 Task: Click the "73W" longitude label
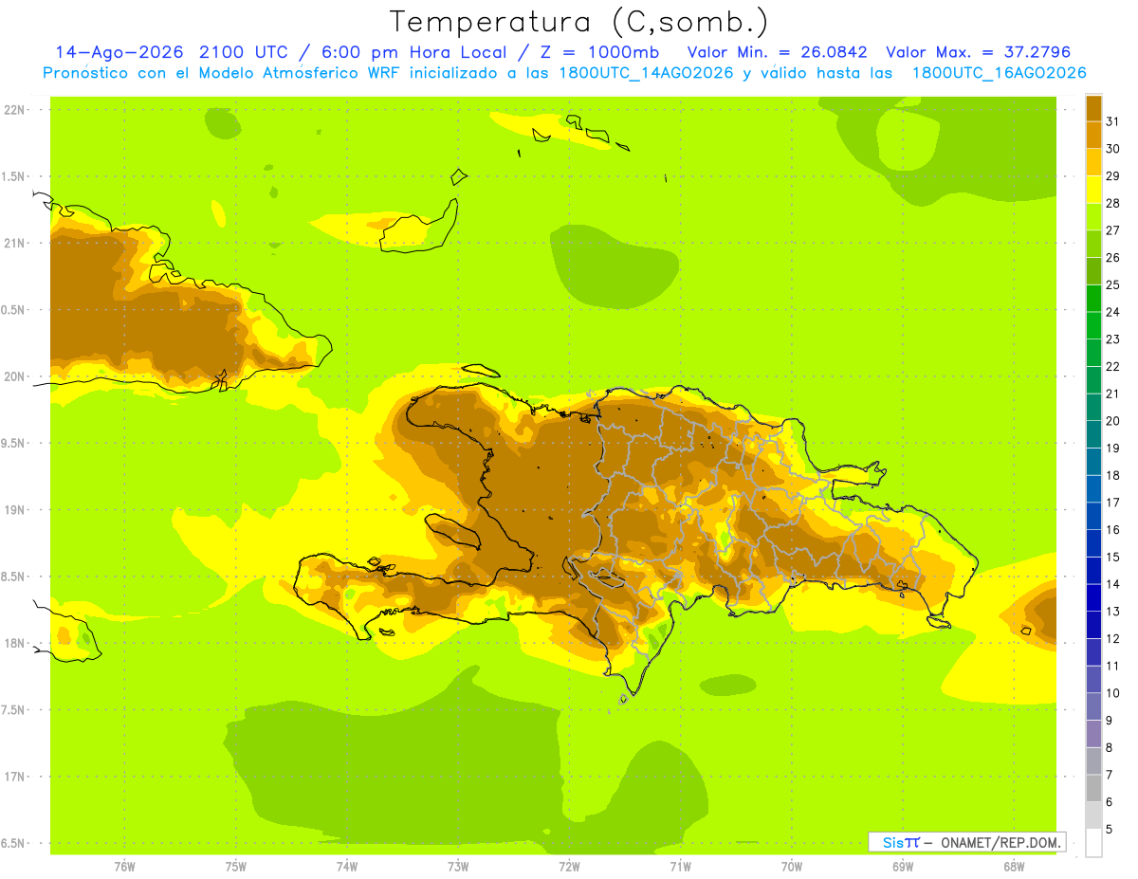pos(458,867)
